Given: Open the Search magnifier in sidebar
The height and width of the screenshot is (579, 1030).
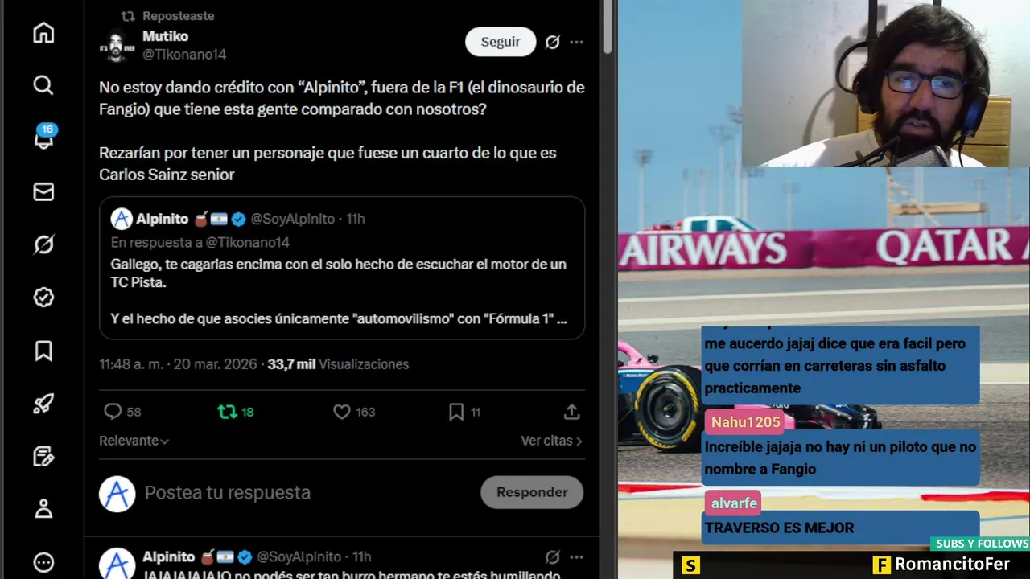Looking at the screenshot, I should 43,85.
